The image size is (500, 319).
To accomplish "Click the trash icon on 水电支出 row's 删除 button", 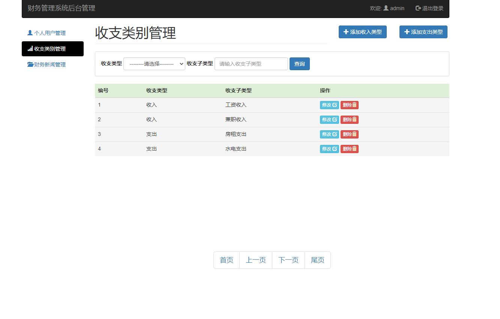I will click(x=354, y=149).
